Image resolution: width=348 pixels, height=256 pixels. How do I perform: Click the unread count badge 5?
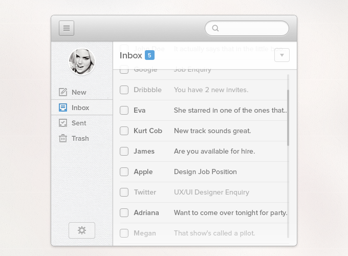(149, 55)
